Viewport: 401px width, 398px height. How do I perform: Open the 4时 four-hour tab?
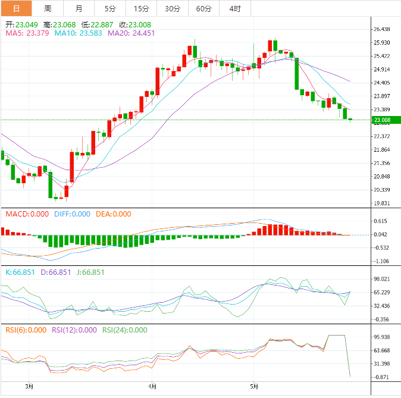click(x=234, y=8)
